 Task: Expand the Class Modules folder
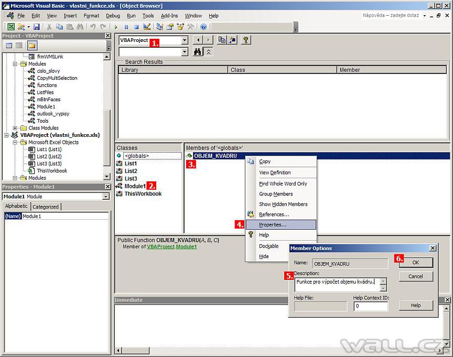[15, 128]
